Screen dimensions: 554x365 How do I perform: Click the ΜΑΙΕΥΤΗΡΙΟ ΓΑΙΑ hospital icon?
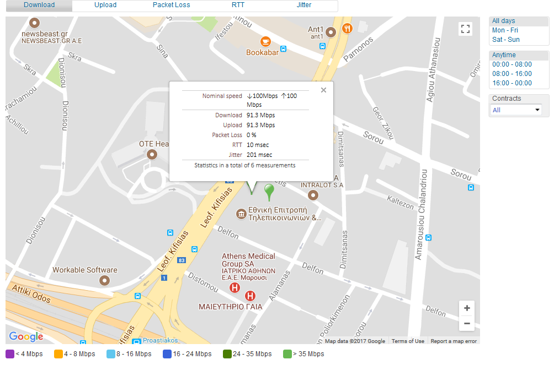tap(250, 296)
